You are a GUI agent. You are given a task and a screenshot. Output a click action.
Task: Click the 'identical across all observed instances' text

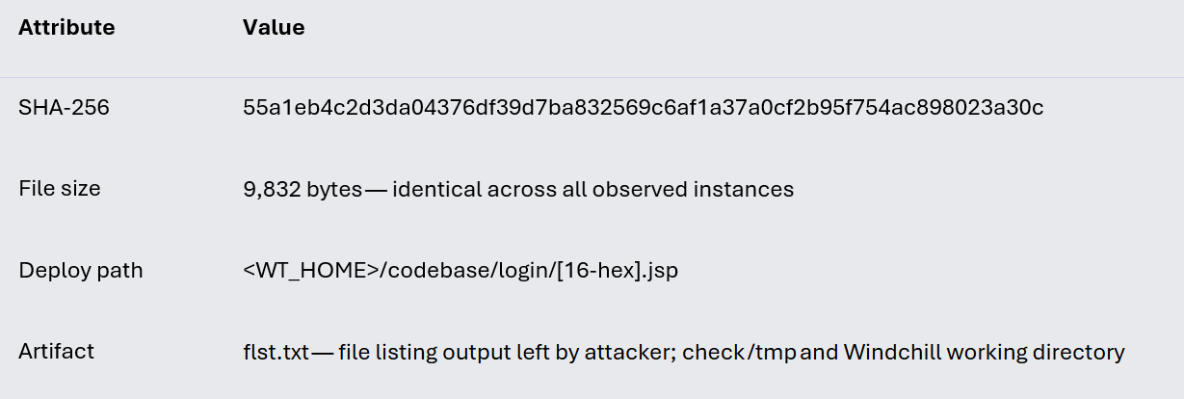click(593, 189)
